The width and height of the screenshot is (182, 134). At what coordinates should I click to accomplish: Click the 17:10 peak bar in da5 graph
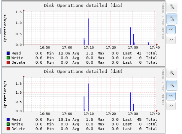coord(89,32)
